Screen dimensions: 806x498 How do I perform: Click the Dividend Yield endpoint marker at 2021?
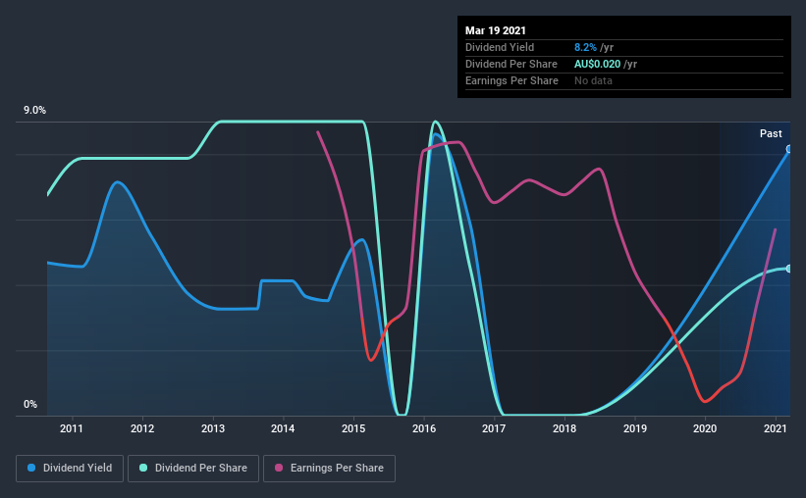pos(789,149)
